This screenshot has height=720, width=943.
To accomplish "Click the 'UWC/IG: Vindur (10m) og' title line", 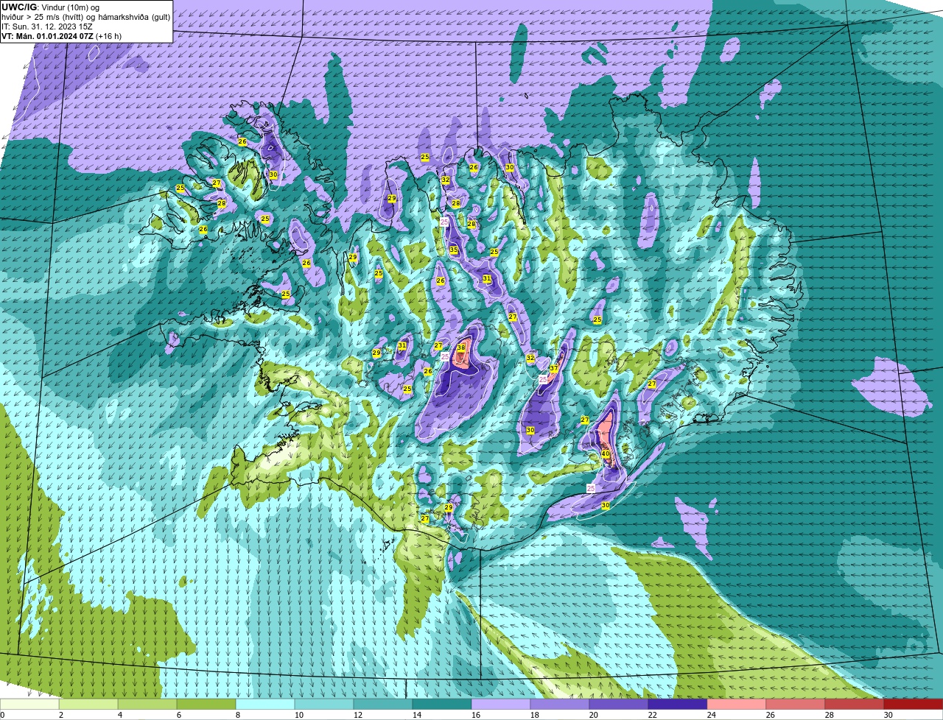I will tap(51, 7).
